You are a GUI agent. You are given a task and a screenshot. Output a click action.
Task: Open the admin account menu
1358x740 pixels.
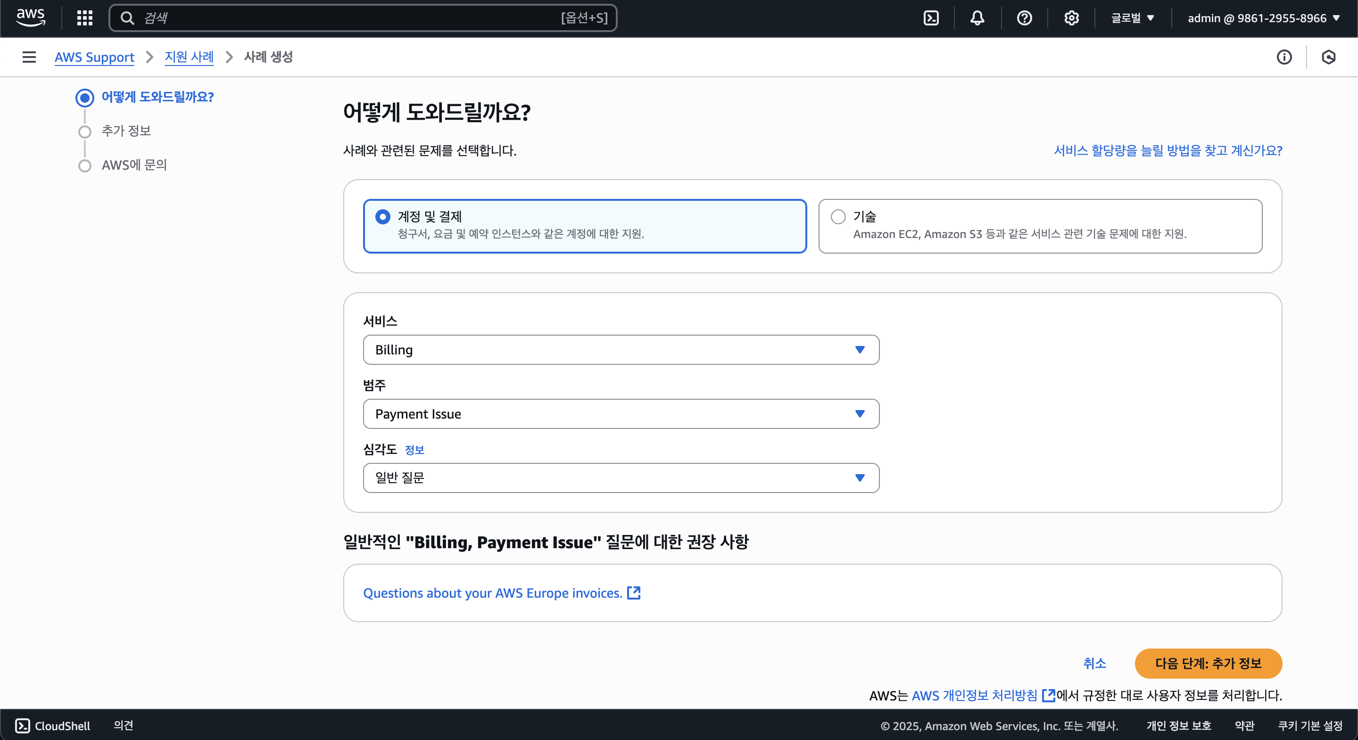pyautogui.click(x=1263, y=18)
